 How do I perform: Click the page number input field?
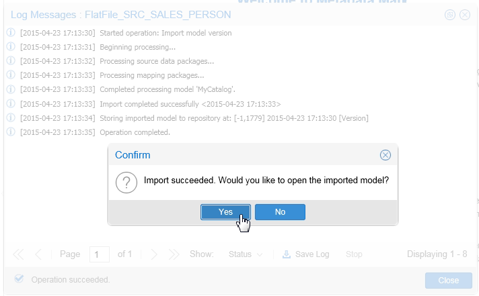99,254
